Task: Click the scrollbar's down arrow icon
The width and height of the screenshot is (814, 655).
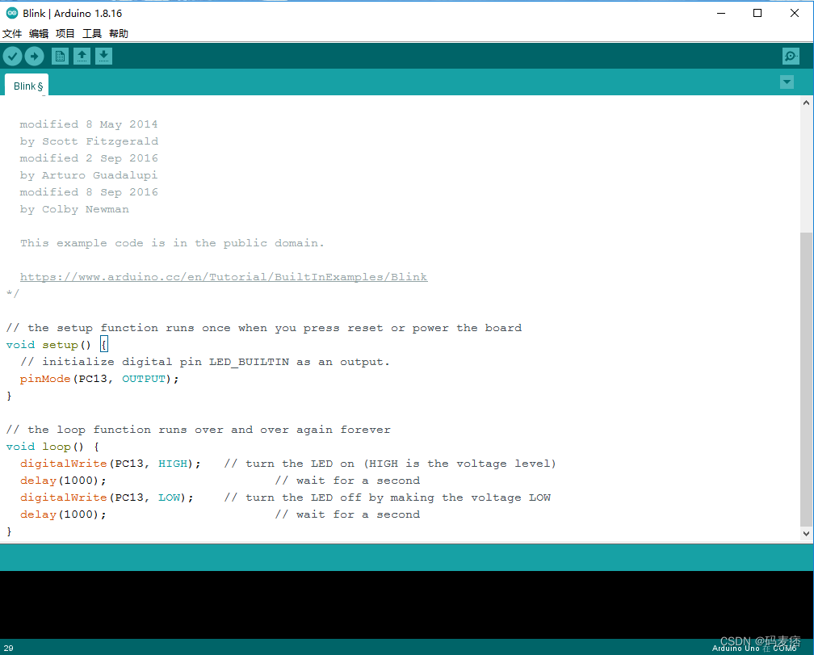Action: pos(807,532)
